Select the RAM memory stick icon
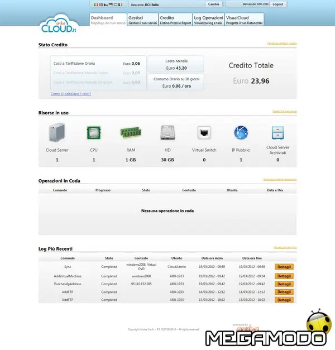This screenshot has width=335, height=350. (x=130, y=133)
